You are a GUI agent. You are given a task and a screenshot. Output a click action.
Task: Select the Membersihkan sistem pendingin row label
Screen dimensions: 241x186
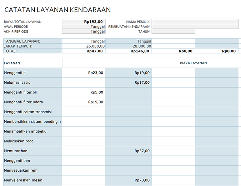(x=32, y=122)
